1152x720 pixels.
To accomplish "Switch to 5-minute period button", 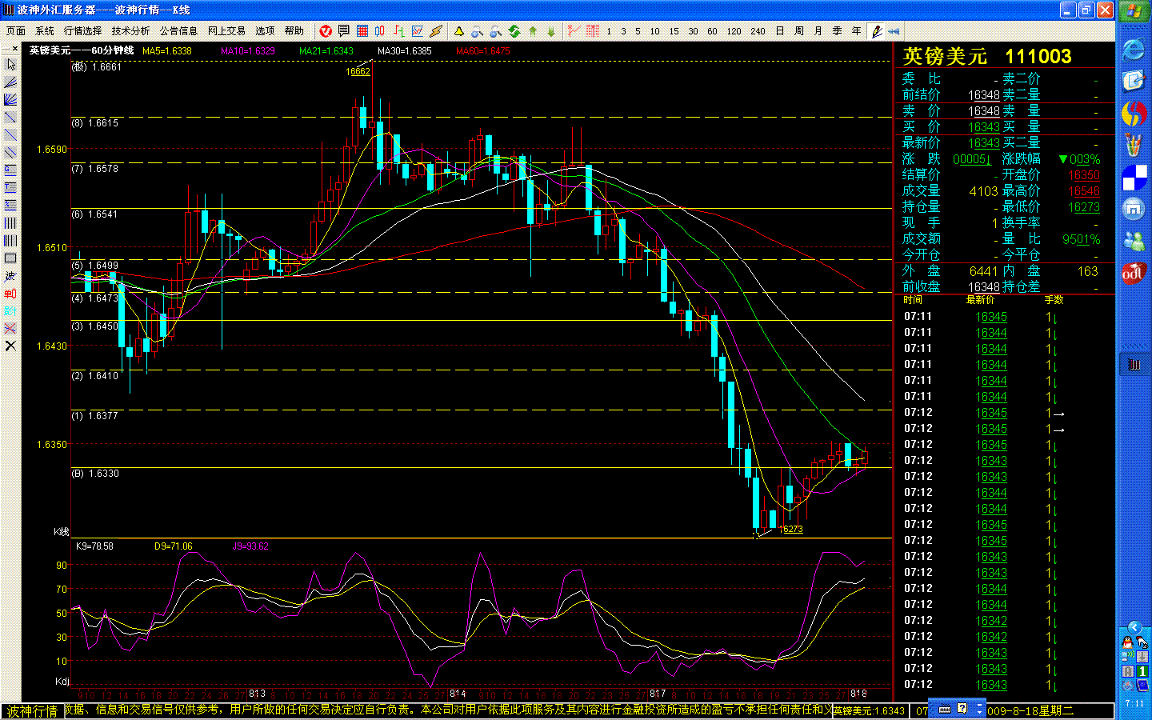I will click(x=638, y=31).
